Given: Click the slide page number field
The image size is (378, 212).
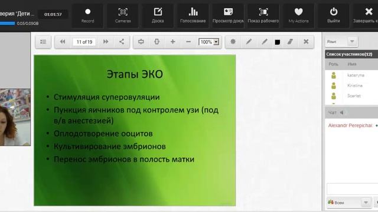Looking at the screenshot, I should (x=84, y=42).
